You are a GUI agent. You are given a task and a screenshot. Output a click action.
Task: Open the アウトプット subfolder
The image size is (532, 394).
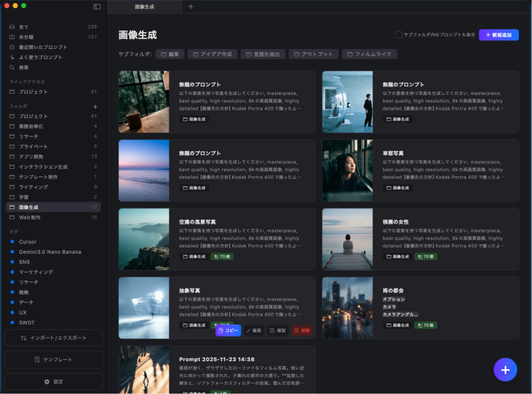pyautogui.click(x=313, y=54)
